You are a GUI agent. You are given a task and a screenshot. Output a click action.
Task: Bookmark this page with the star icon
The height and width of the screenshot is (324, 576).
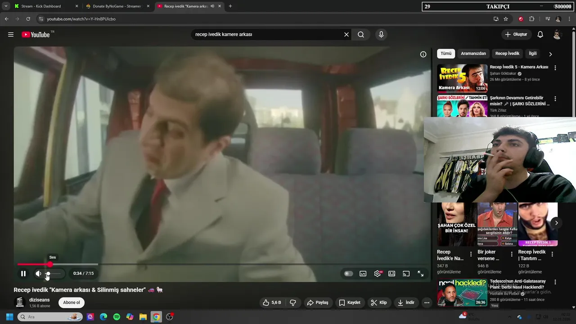(506, 19)
